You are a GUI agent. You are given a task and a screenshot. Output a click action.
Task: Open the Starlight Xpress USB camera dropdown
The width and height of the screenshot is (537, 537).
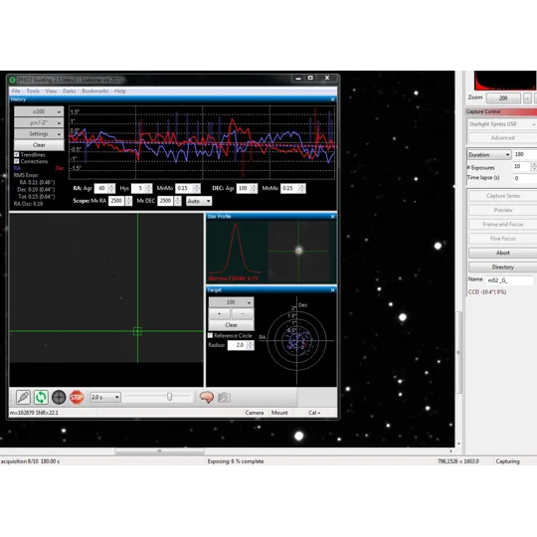pyautogui.click(x=502, y=124)
